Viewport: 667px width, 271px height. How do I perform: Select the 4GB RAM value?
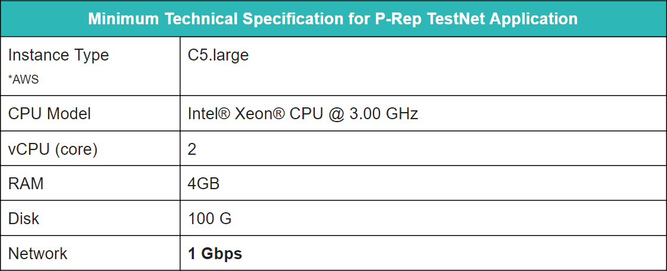[x=203, y=183]
